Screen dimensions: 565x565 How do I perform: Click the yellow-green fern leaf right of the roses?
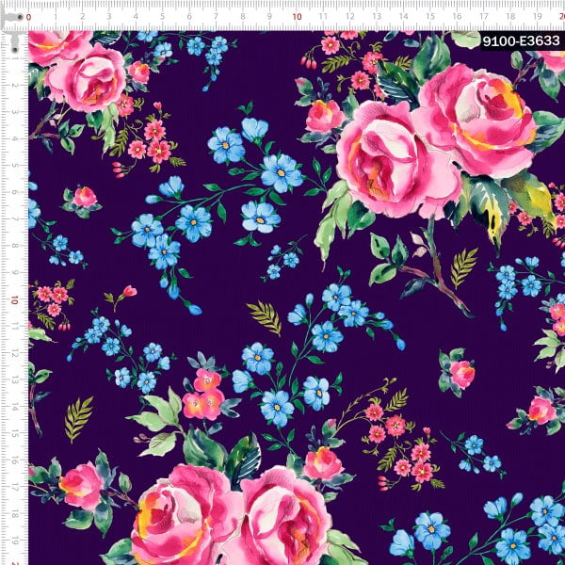(462, 267)
